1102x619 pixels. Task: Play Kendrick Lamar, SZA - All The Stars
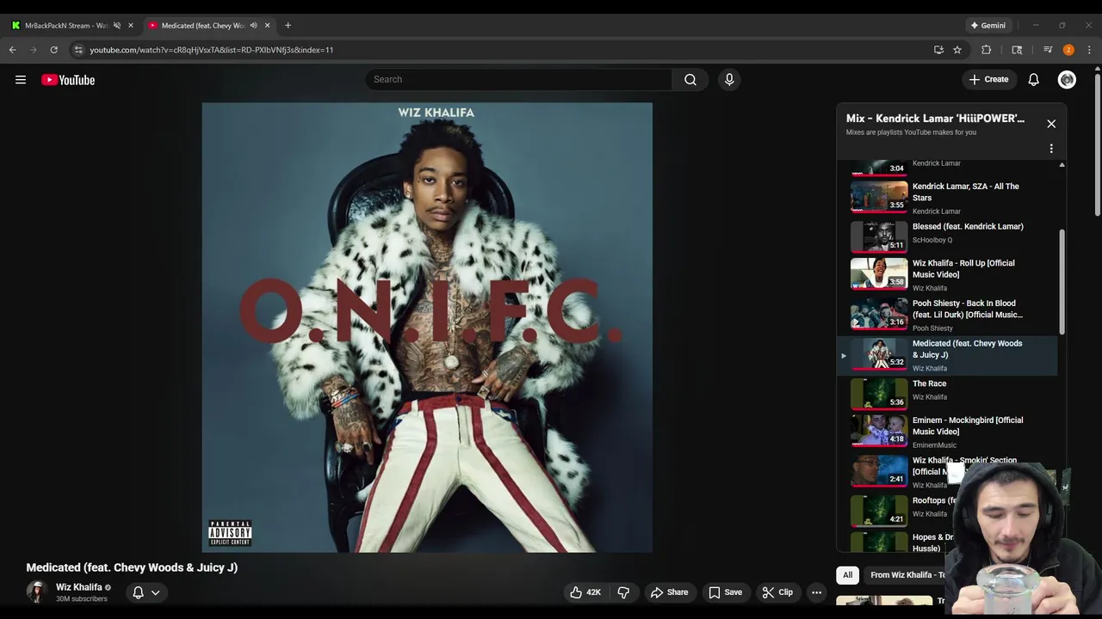[x=947, y=198]
